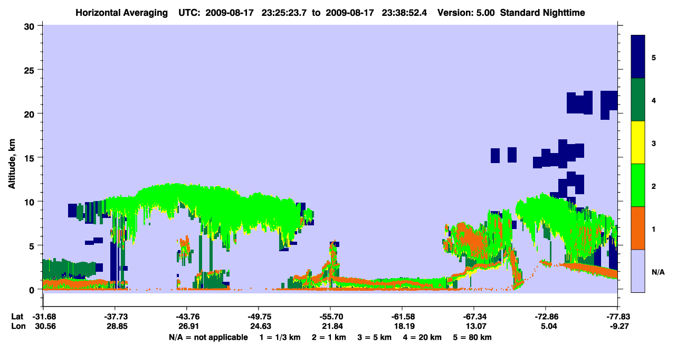The image size is (686, 352).
Task: Click latitude value '-49.75'
Action: 259,317
